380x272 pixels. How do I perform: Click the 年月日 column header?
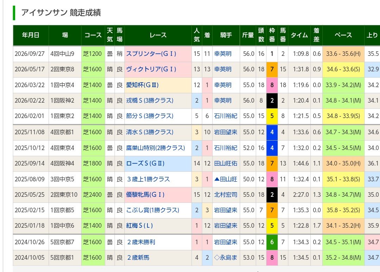coord(31,35)
